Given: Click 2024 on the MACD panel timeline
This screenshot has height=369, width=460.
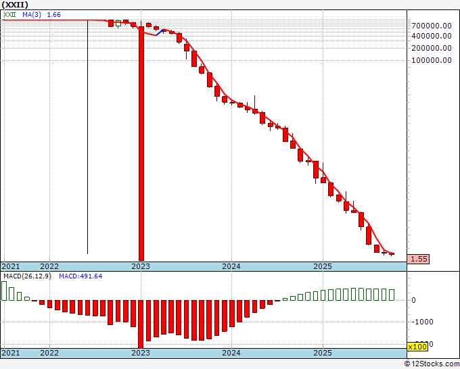Looking at the screenshot, I should pos(231,353).
